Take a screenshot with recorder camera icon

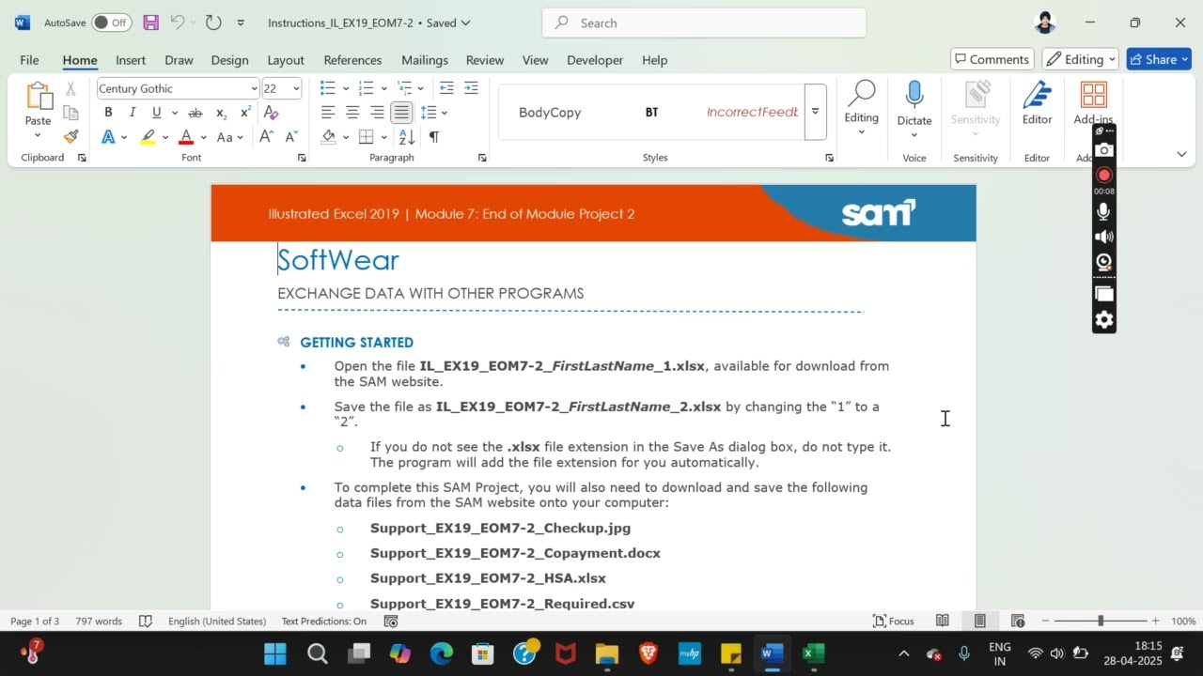pyautogui.click(x=1104, y=150)
